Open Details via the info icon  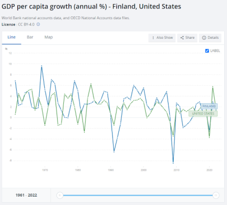coord(204,38)
